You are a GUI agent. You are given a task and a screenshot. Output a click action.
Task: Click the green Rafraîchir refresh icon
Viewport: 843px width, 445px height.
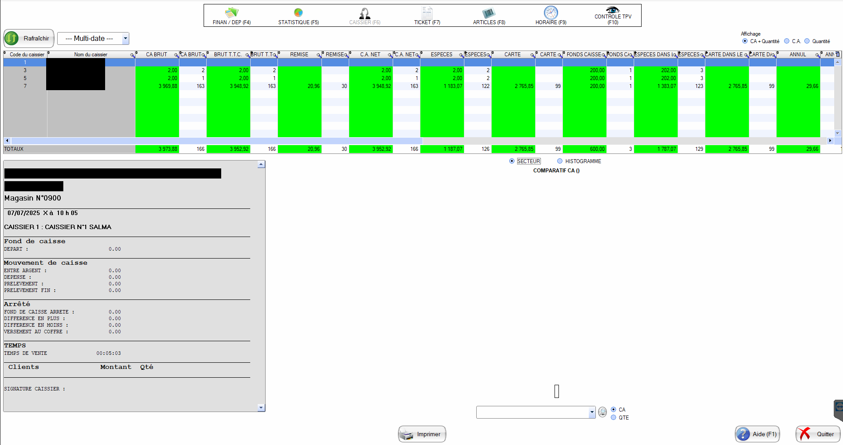coord(12,39)
